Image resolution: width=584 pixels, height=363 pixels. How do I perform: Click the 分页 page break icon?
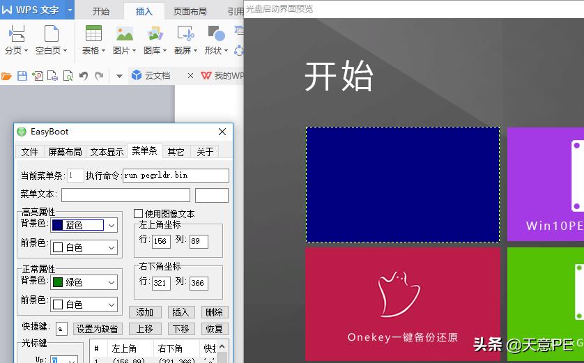click(17, 33)
